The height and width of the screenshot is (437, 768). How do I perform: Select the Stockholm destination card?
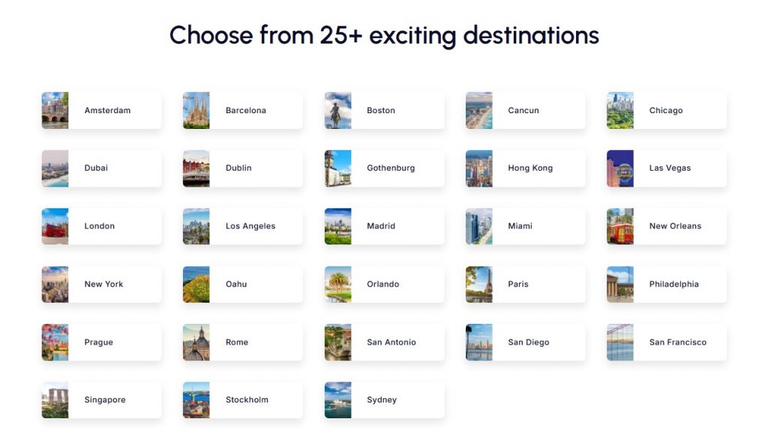241,400
